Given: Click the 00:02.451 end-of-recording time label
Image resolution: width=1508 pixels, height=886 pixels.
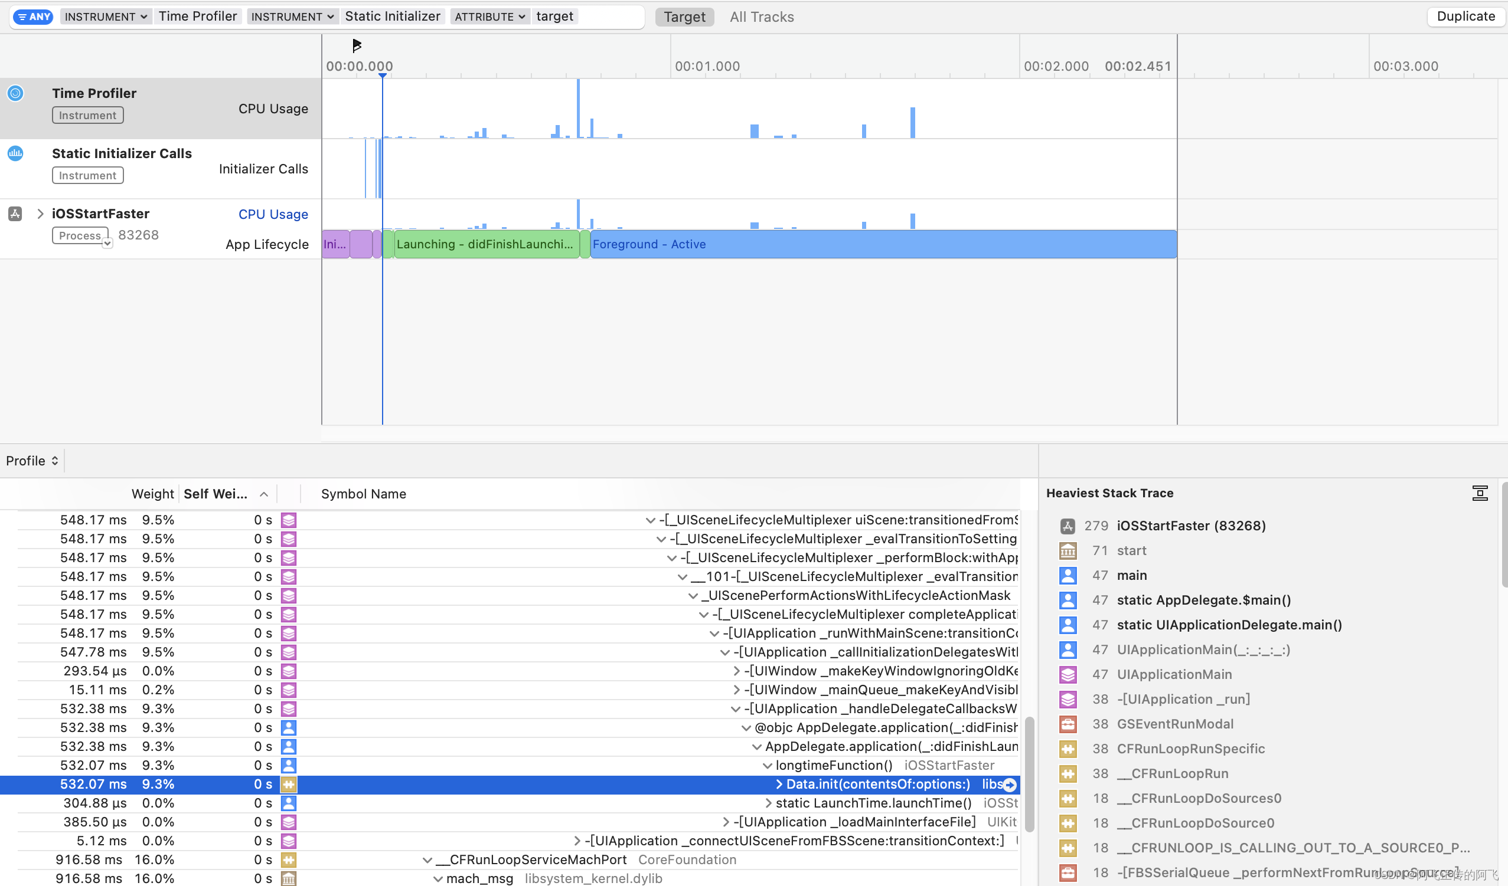Looking at the screenshot, I should point(1138,66).
